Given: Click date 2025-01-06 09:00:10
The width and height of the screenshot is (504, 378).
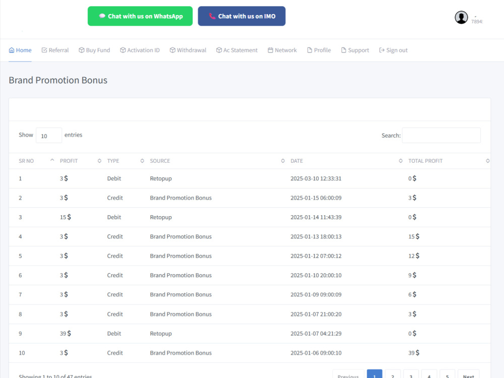Looking at the screenshot, I should (x=316, y=353).
